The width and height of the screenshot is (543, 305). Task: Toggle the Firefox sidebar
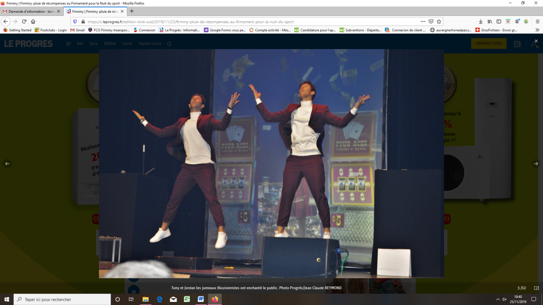(x=499, y=22)
